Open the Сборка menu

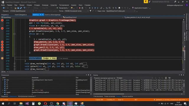(x=29, y=5)
